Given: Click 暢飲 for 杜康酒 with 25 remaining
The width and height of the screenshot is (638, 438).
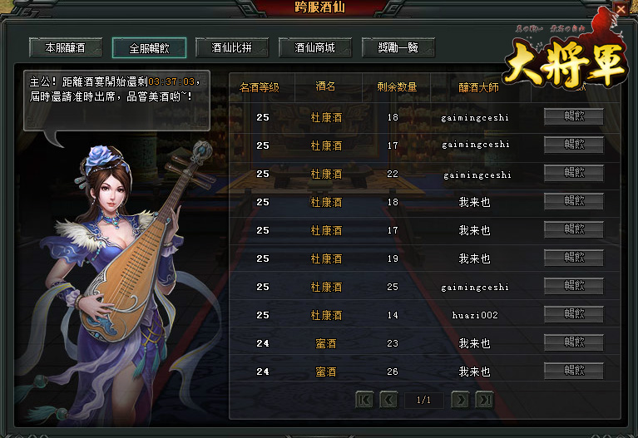Looking at the screenshot, I should (574, 286).
